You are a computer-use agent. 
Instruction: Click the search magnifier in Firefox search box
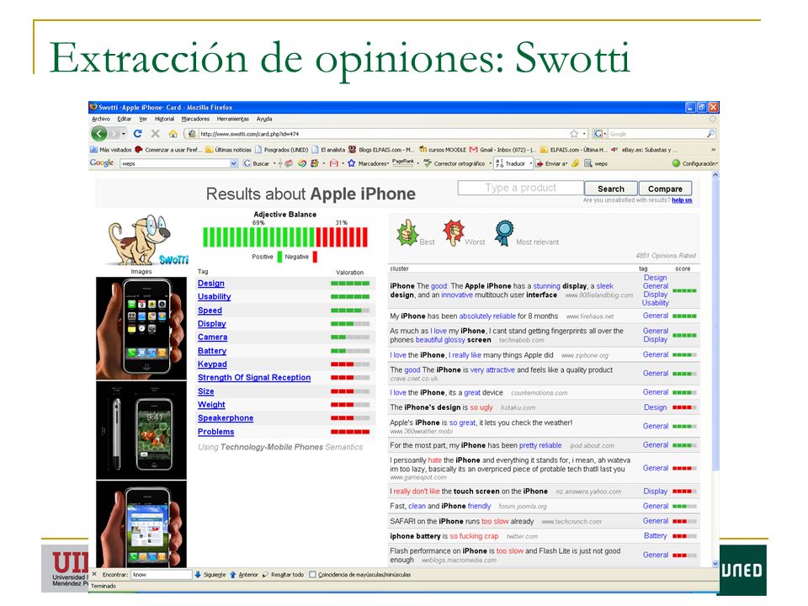[710, 134]
